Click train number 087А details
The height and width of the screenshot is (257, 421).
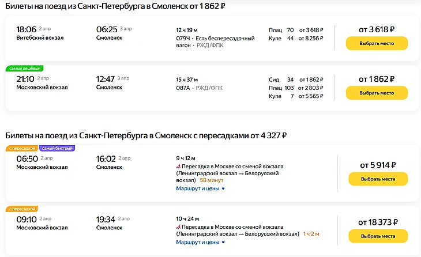[183, 88]
